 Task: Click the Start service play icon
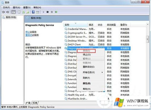coord(43,12)
